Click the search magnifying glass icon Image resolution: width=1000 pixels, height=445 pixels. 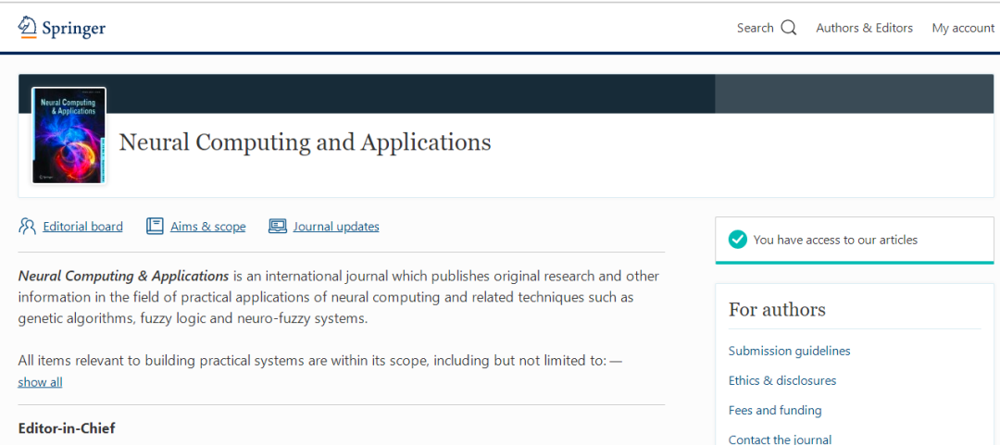(789, 28)
